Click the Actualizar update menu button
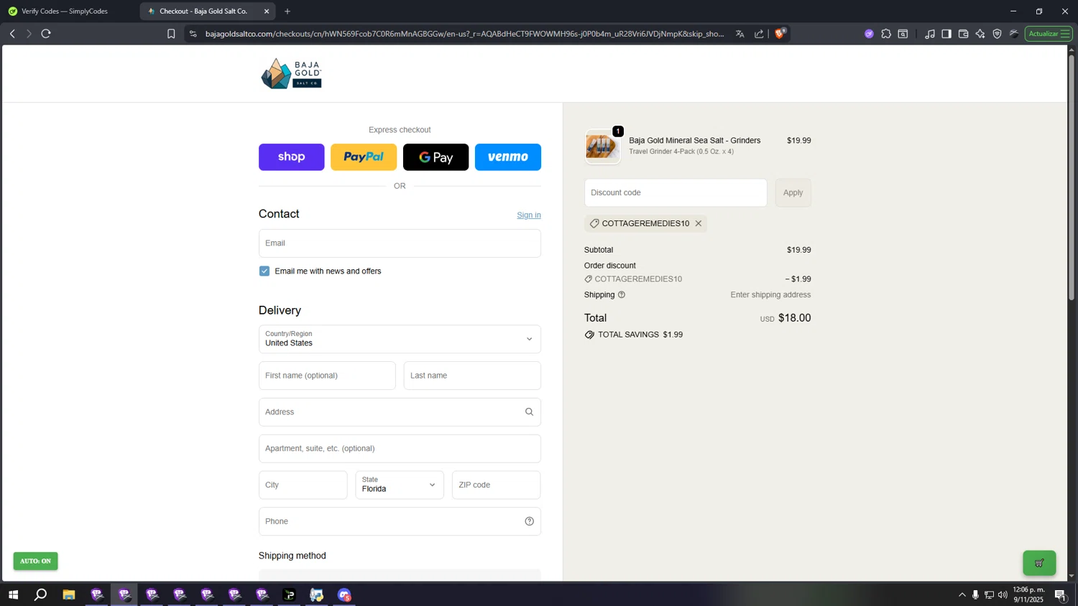Viewport: 1078px width, 606px height. point(1049,34)
